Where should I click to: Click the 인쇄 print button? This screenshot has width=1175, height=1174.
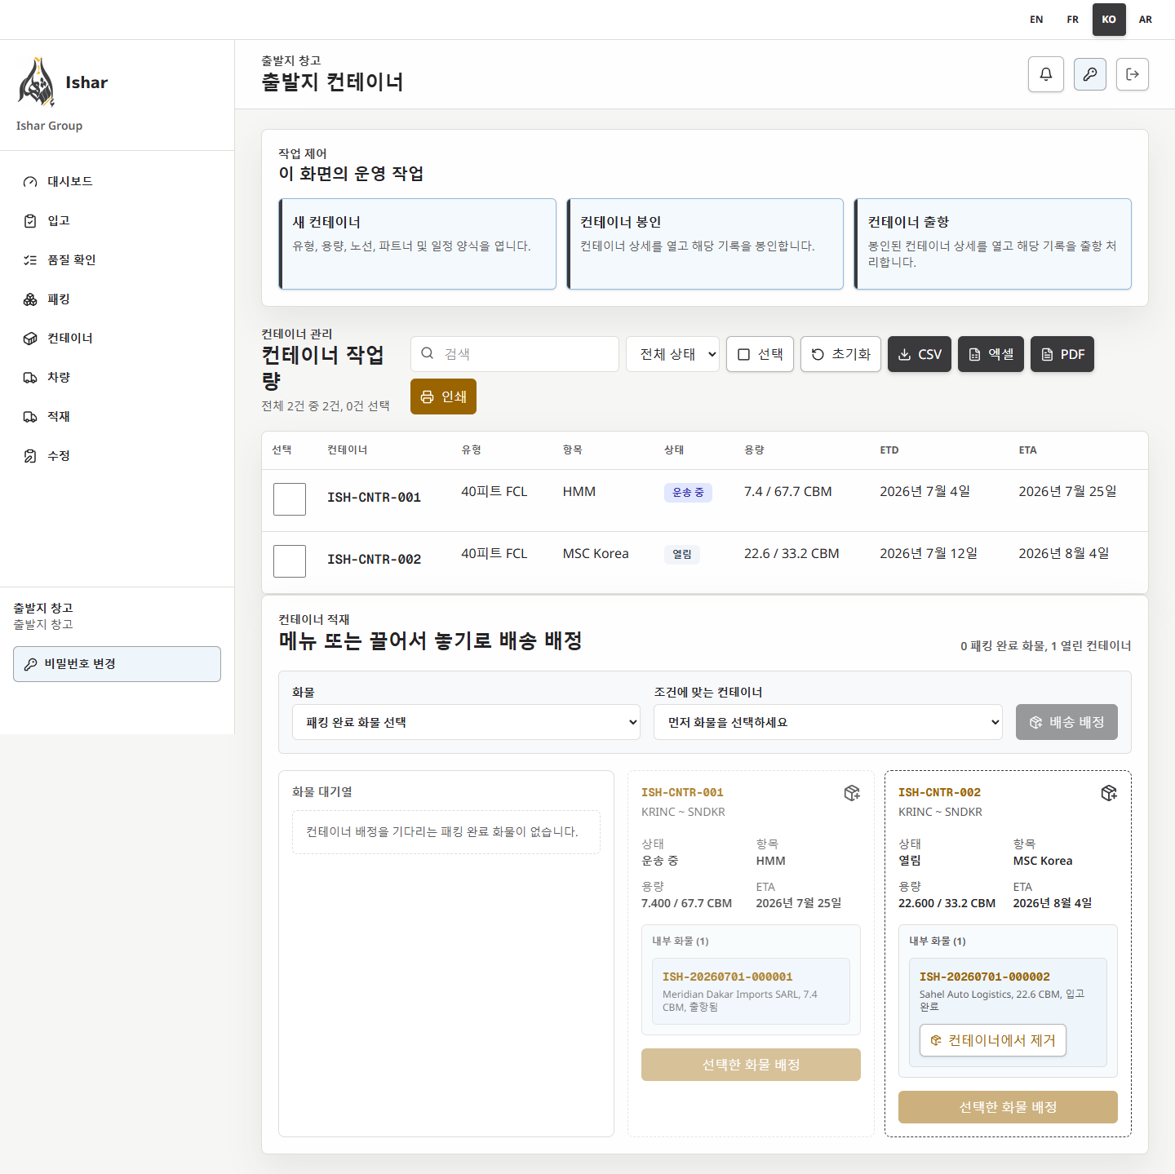point(443,397)
